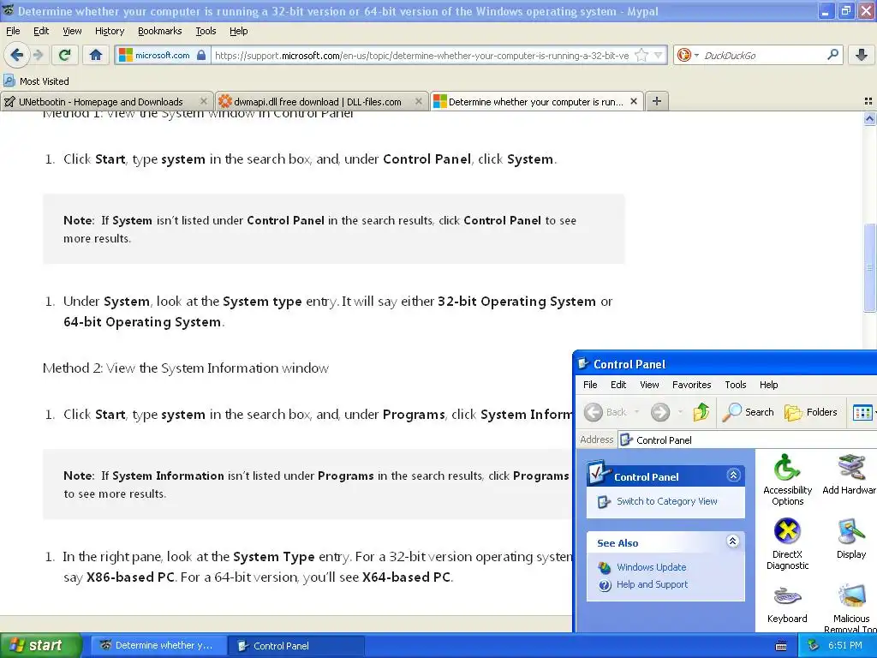Reload the current page
This screenshot has height=658, width=877.
65,55
